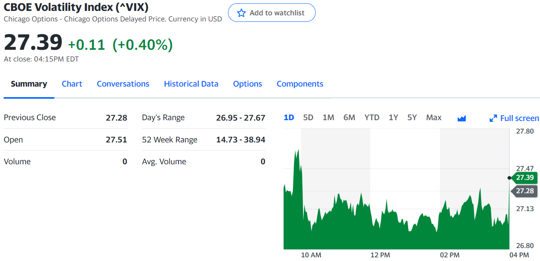
Task: Select the Summary tab
Action: pos(29,84)
